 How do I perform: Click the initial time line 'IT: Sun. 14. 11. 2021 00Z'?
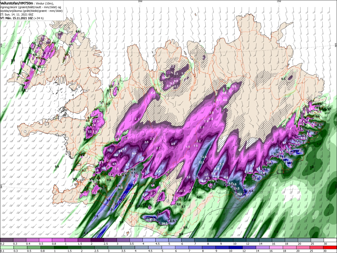click(17, 14)
